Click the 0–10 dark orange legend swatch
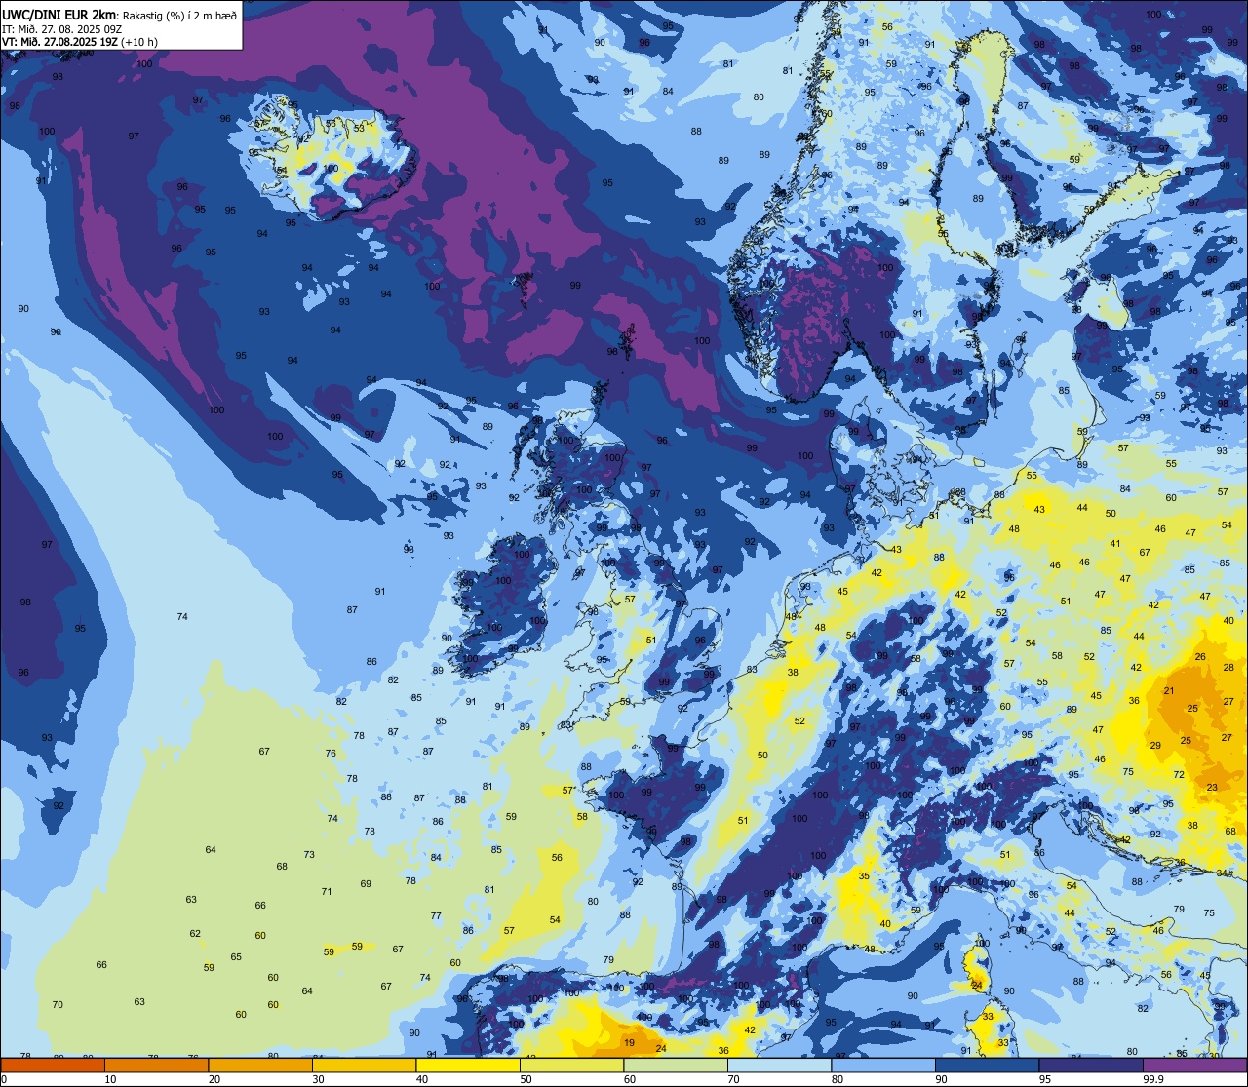Screen dimensions: 1248x1087 pyautogui.click(x=53, y=1066)
